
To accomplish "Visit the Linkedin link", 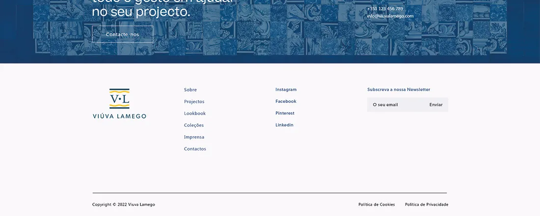I will click(x=284, y=125).
